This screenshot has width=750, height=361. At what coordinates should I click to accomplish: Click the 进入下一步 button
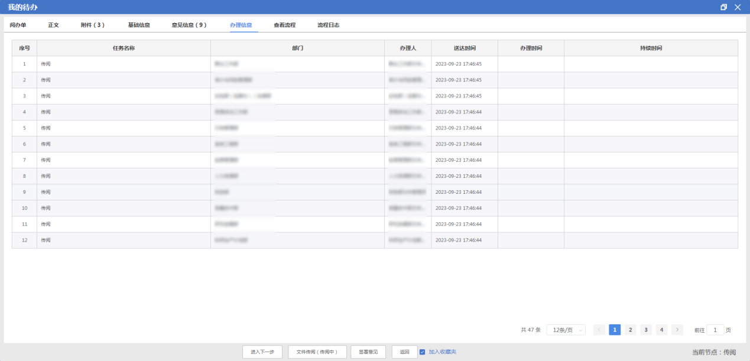pos(262,352)
